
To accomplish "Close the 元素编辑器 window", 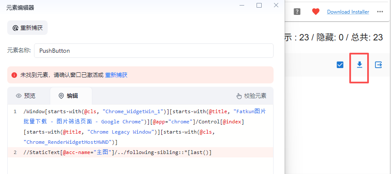I will [x=276, y=5].
